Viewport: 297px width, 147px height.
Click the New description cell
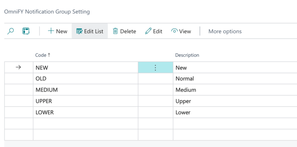pos(235,67)
